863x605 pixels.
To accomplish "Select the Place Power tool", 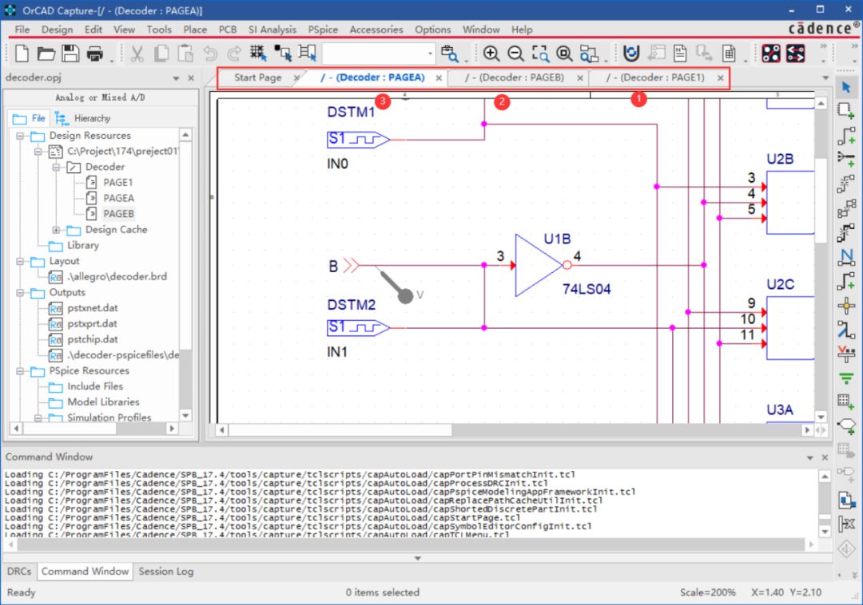I will [x=846, y=354].
